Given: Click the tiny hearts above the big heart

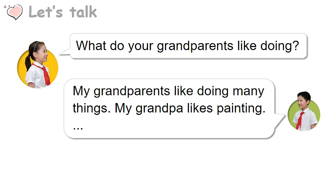Looking at the screenshot, I should (x=6, y=7).
